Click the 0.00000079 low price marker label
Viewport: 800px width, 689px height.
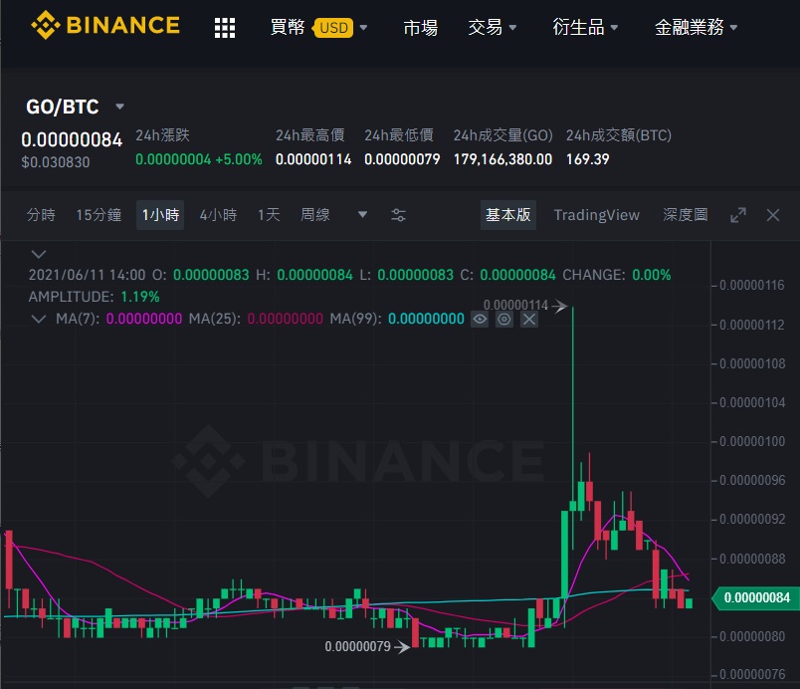point(357,646)
